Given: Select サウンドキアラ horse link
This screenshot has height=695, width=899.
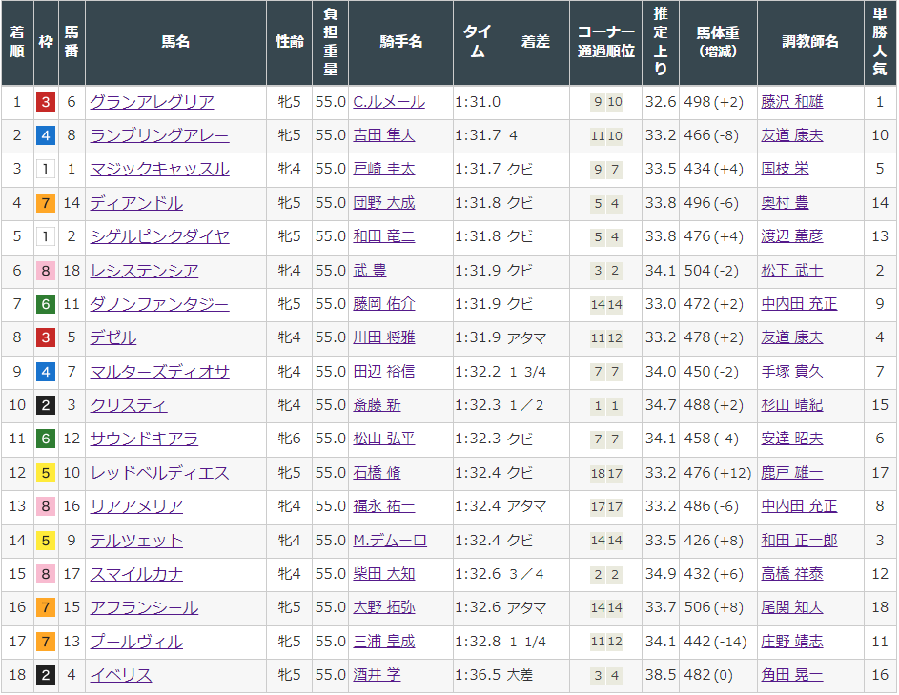Looking at the screenshot, I should 144,439.
